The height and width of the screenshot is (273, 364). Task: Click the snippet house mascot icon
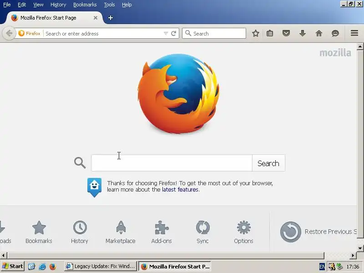(94, 187)
